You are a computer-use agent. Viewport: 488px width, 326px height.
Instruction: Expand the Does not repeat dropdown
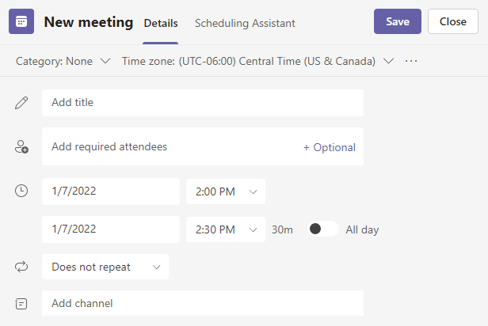[105, 267]
